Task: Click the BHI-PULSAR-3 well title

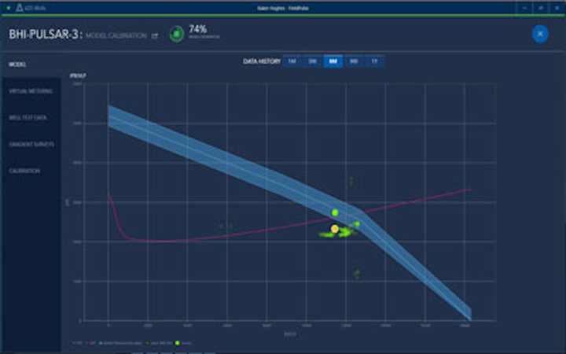Action: [46, 35]
